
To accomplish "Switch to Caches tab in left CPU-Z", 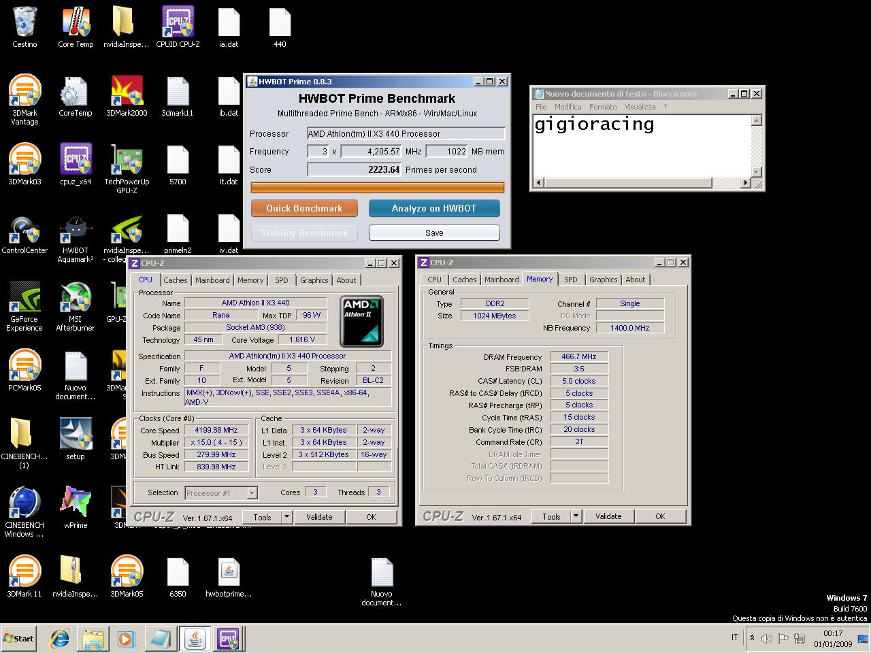I will (x=175, y=280).
